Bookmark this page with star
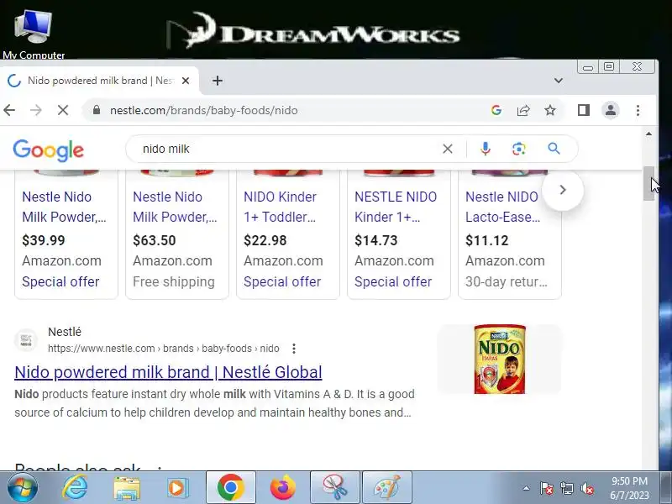The image size is (672, 504). 550,111
